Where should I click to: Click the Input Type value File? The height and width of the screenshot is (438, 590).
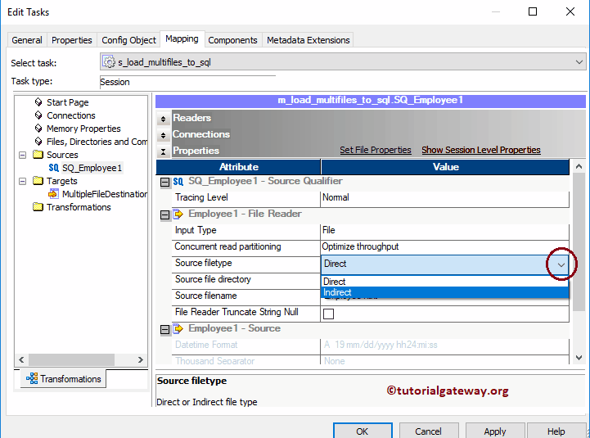pos(444,231)
